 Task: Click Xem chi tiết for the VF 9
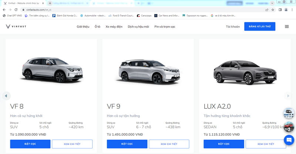(169, 144)
